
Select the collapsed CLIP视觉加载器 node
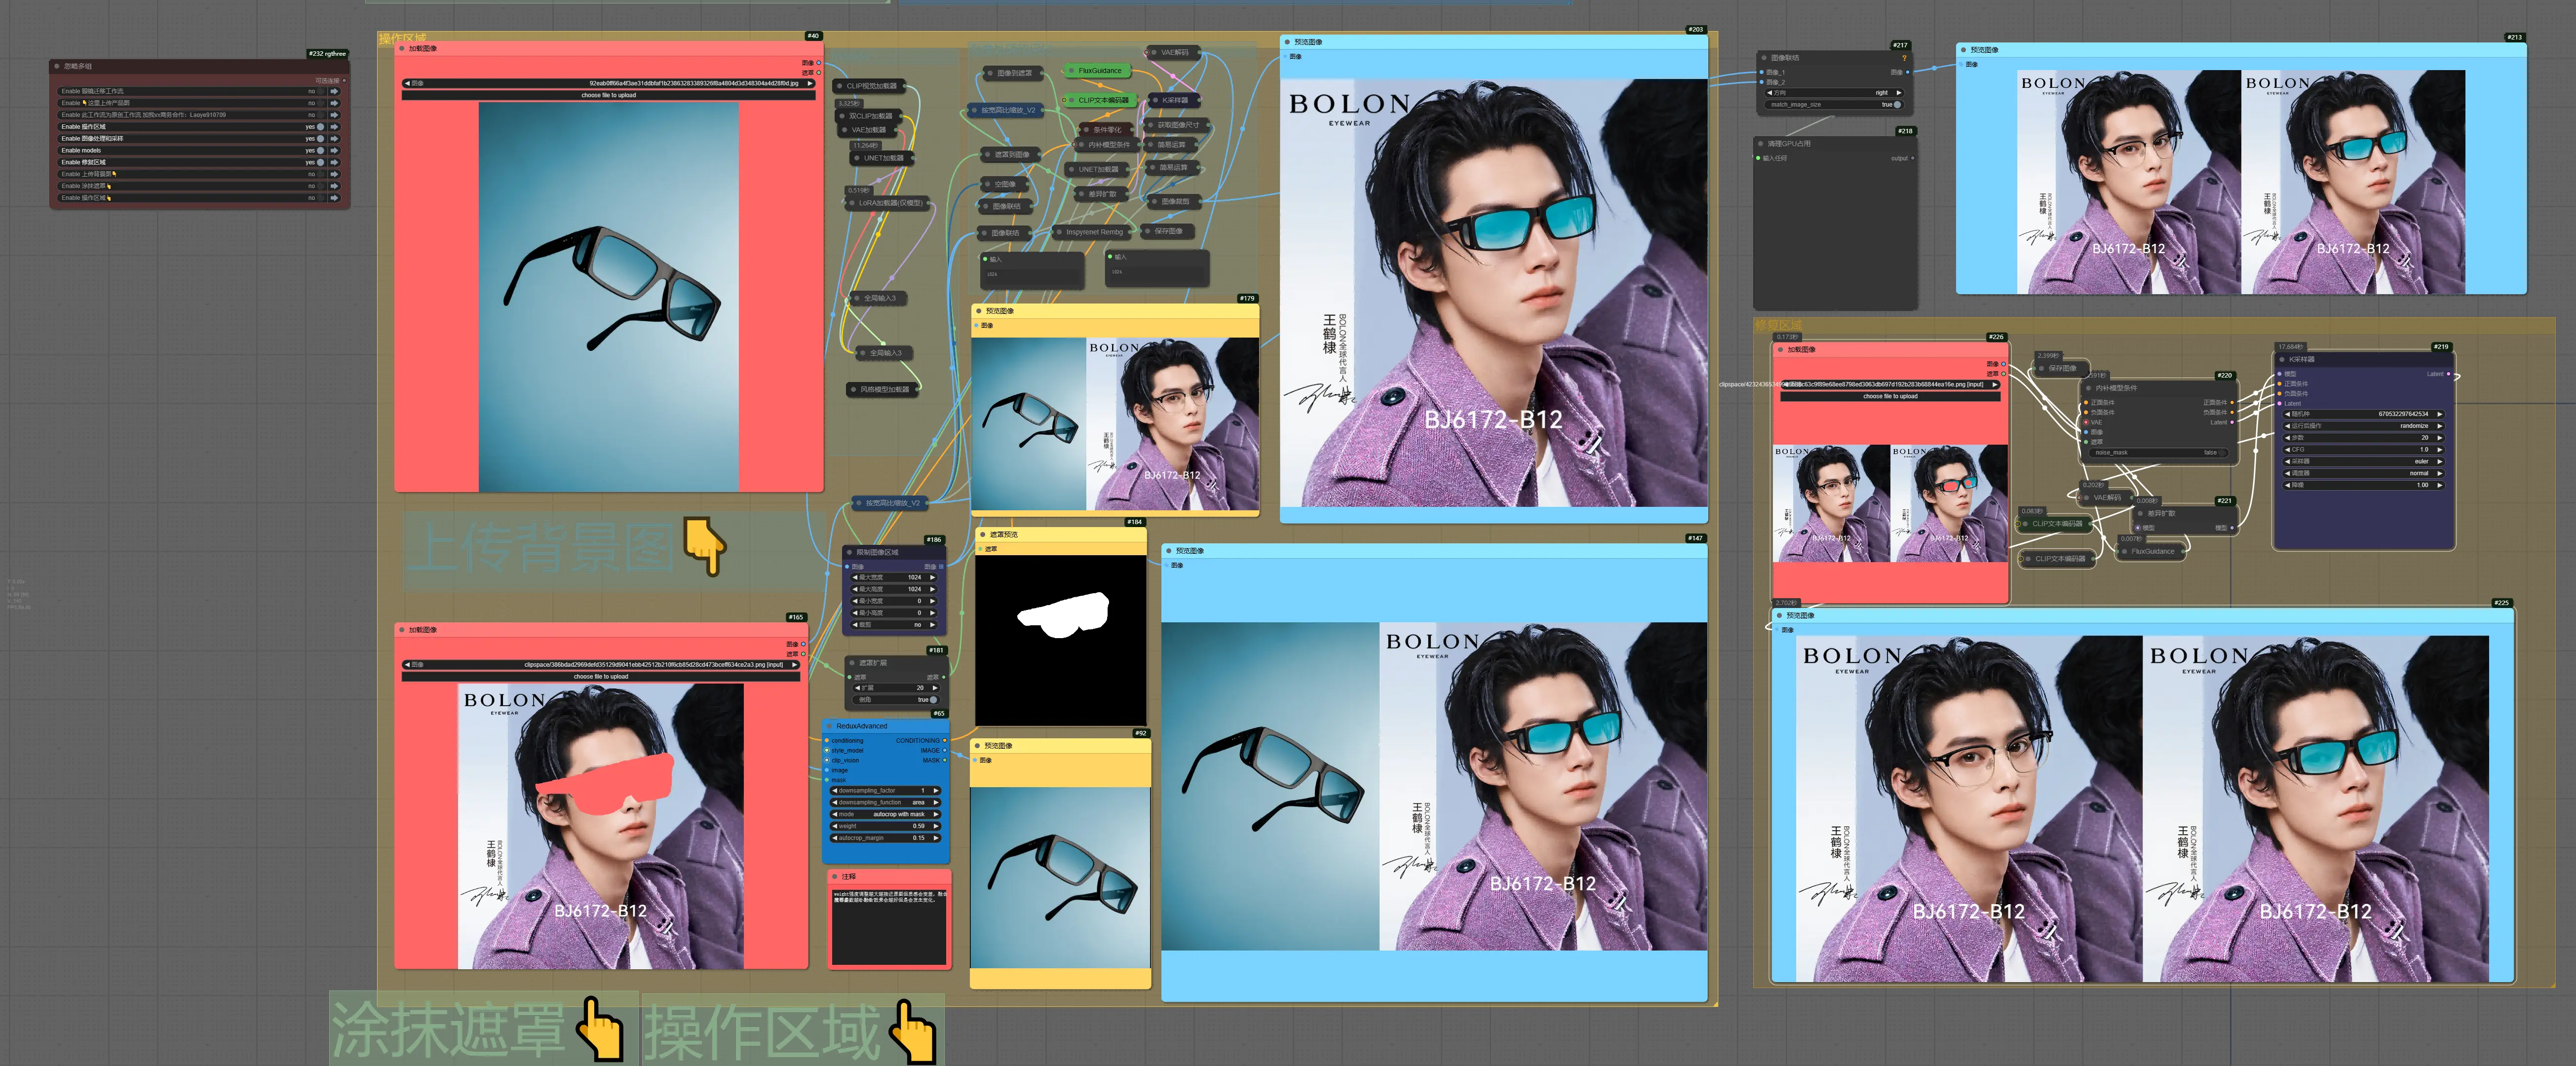pos(869,86)
